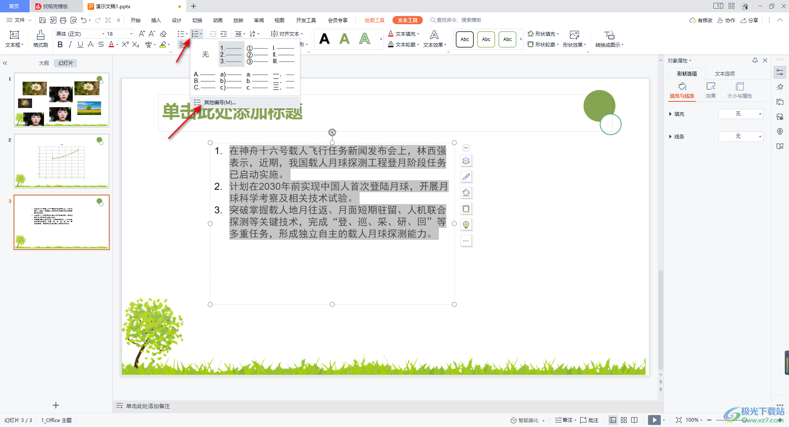Screen dimensions: 789x427
Task: Open font color dropdown arrow
Action: pyautogui.click(x=117, y=44)
